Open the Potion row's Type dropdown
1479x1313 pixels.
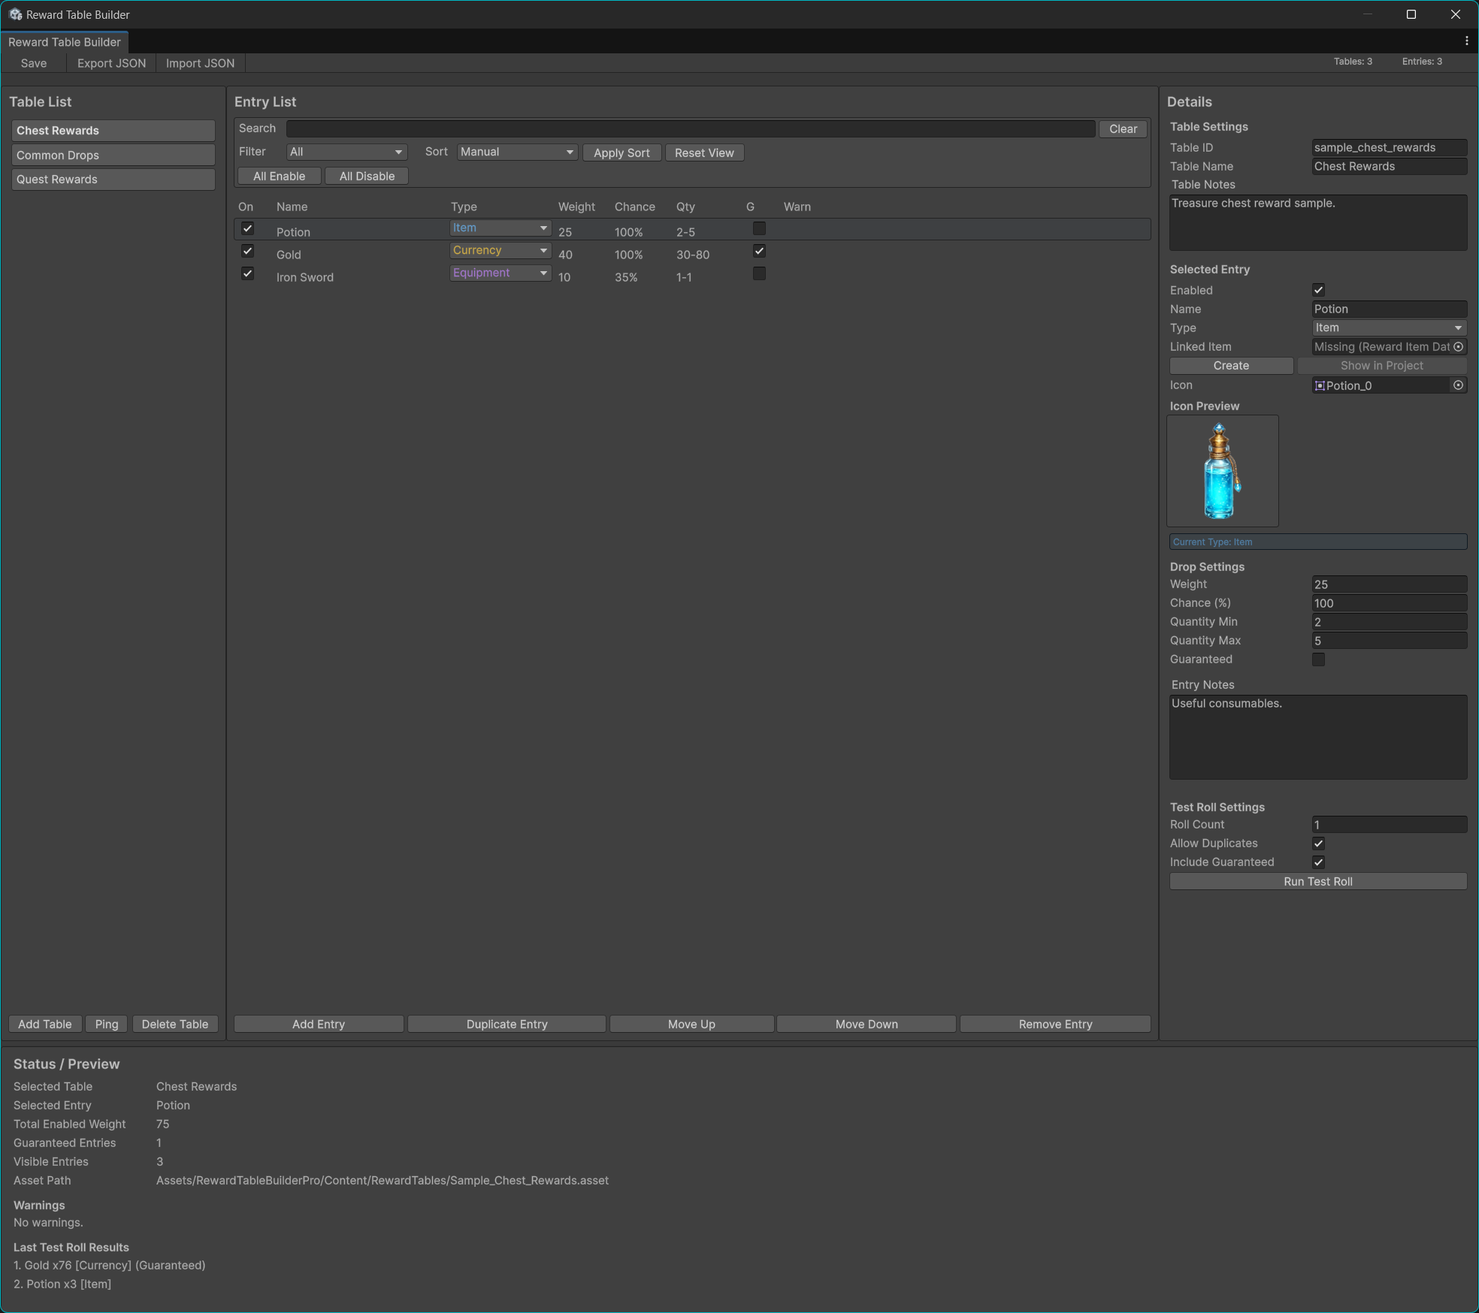(x=501, y=228)
